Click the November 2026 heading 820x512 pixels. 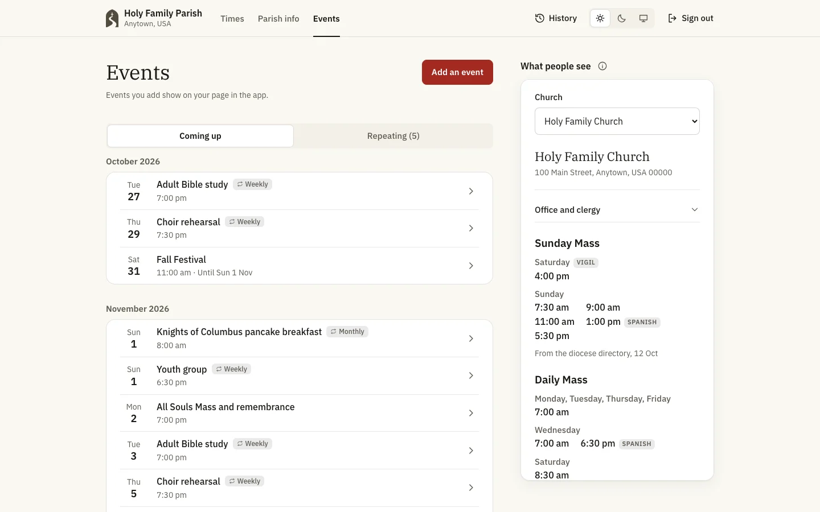click(x=137, y=309)
